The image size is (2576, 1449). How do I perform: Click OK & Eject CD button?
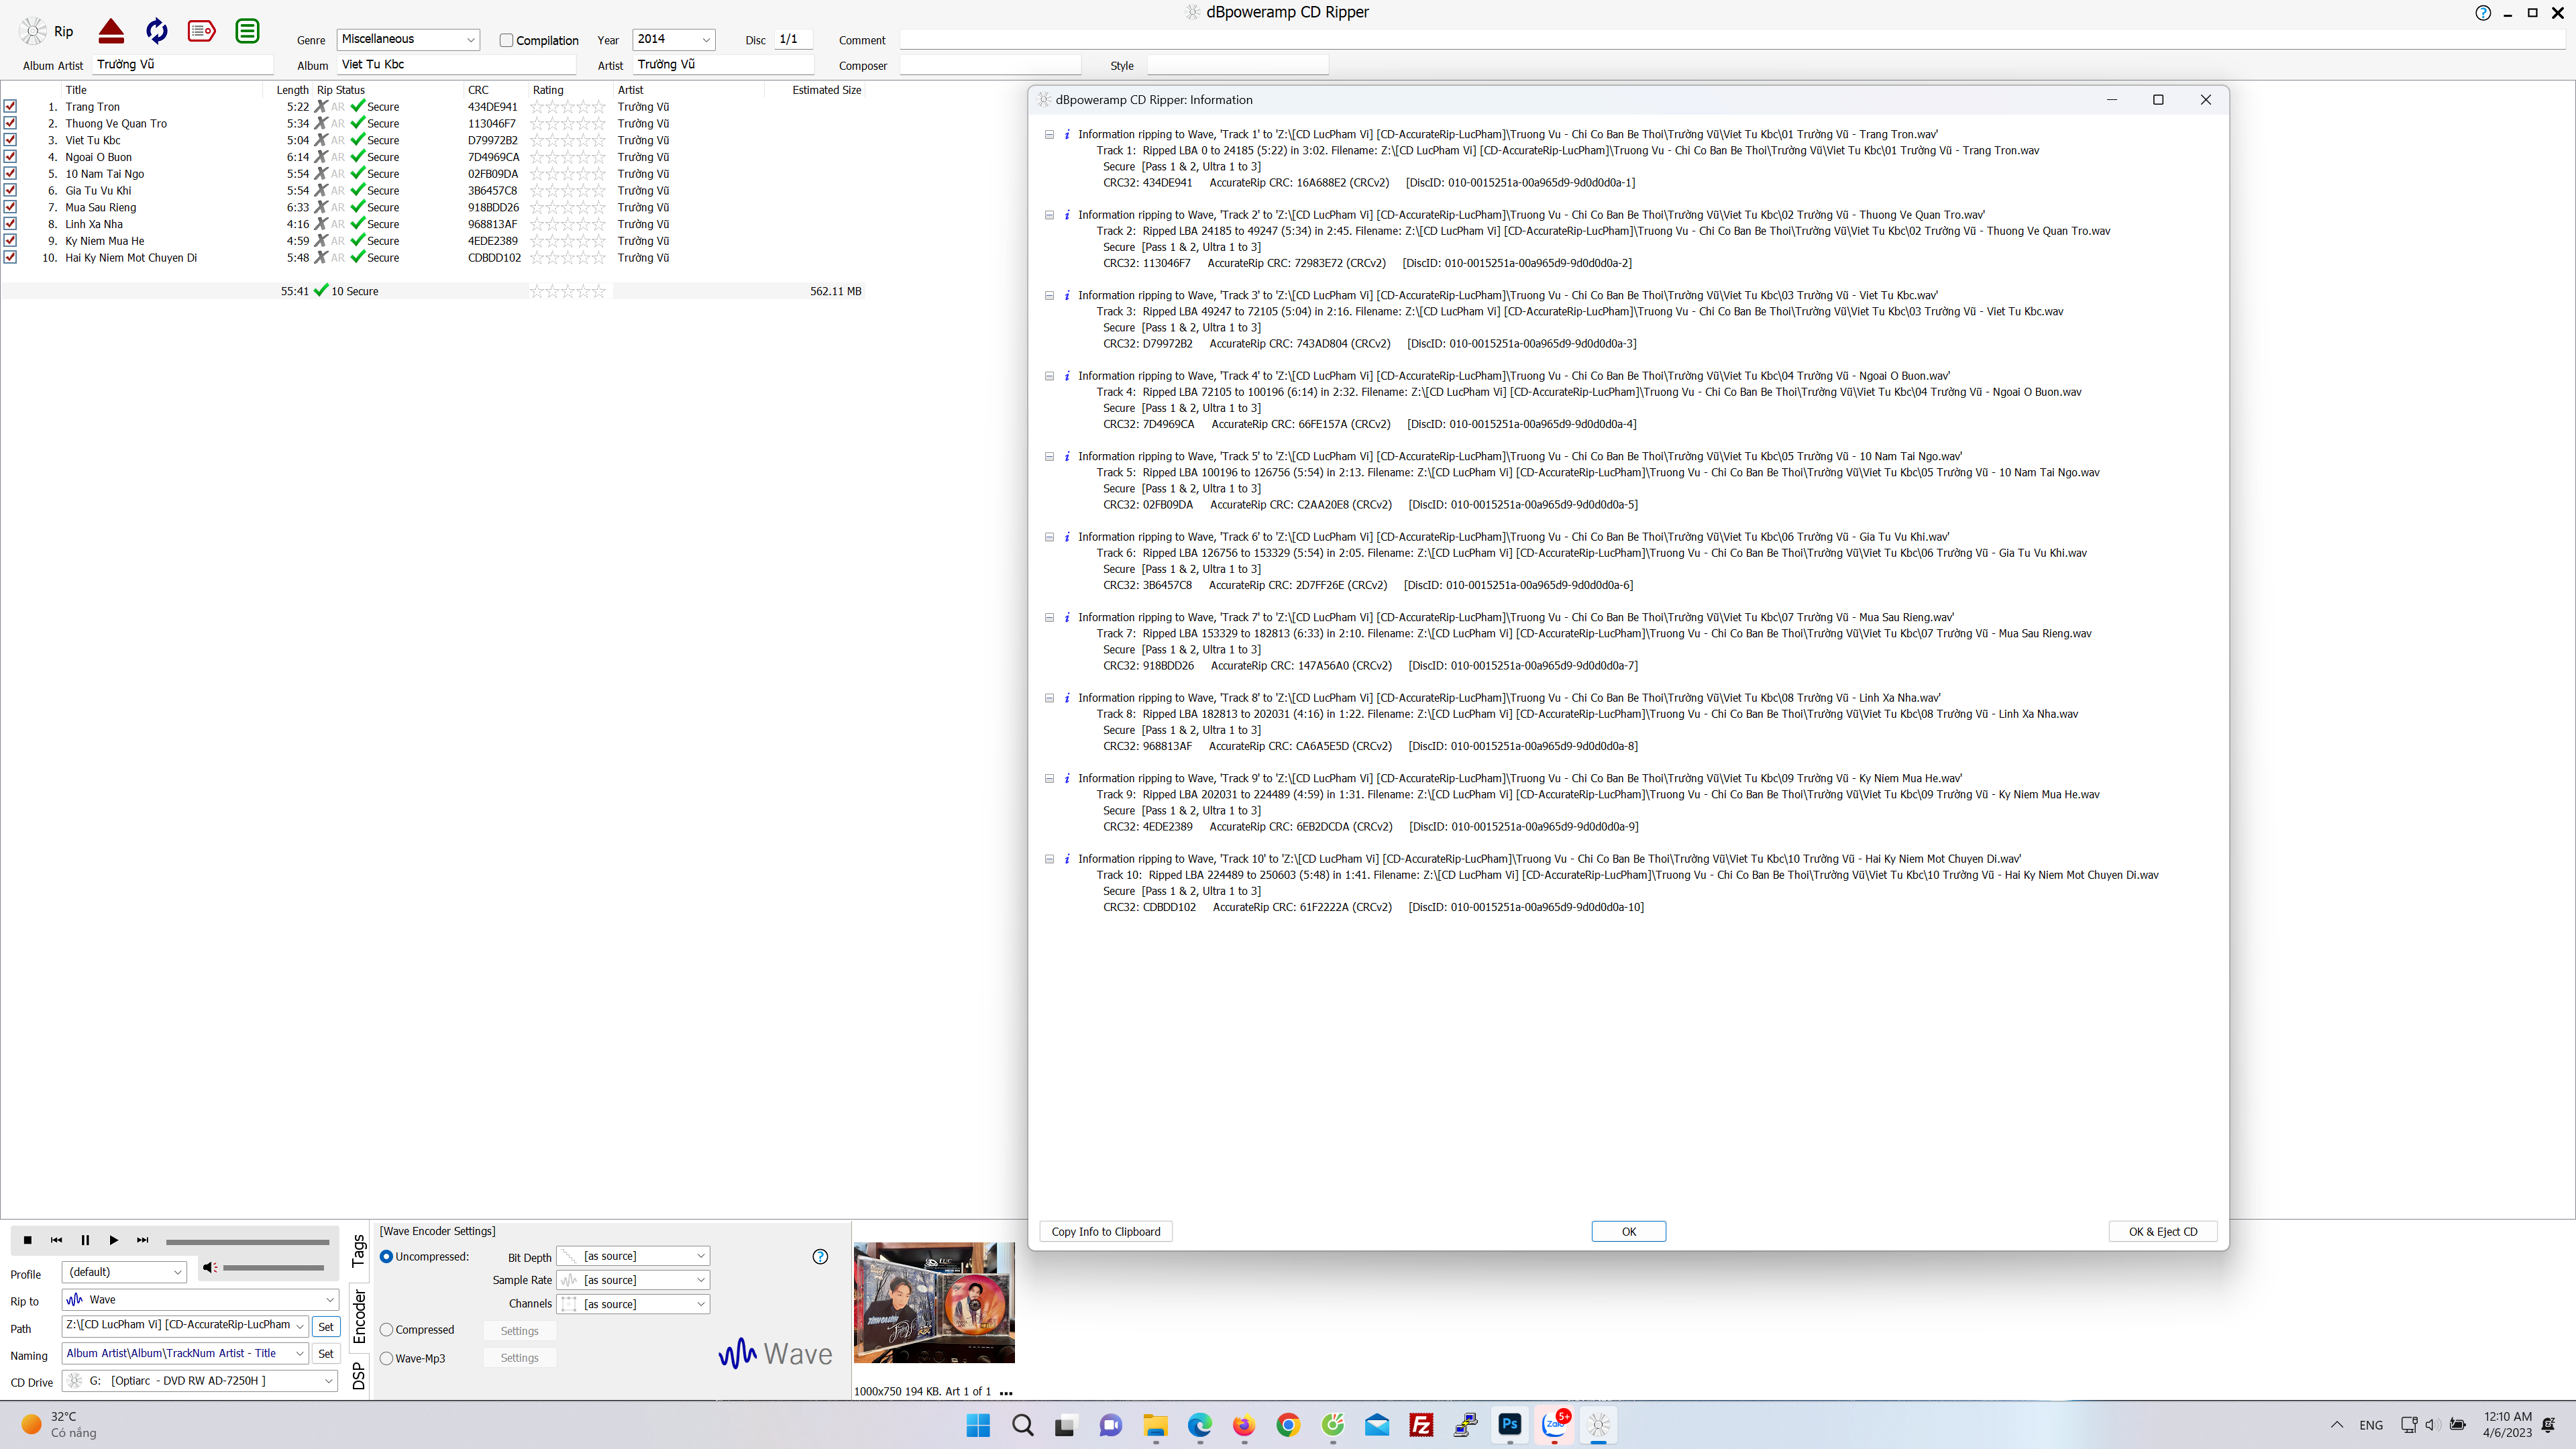click(2163, 1232)
